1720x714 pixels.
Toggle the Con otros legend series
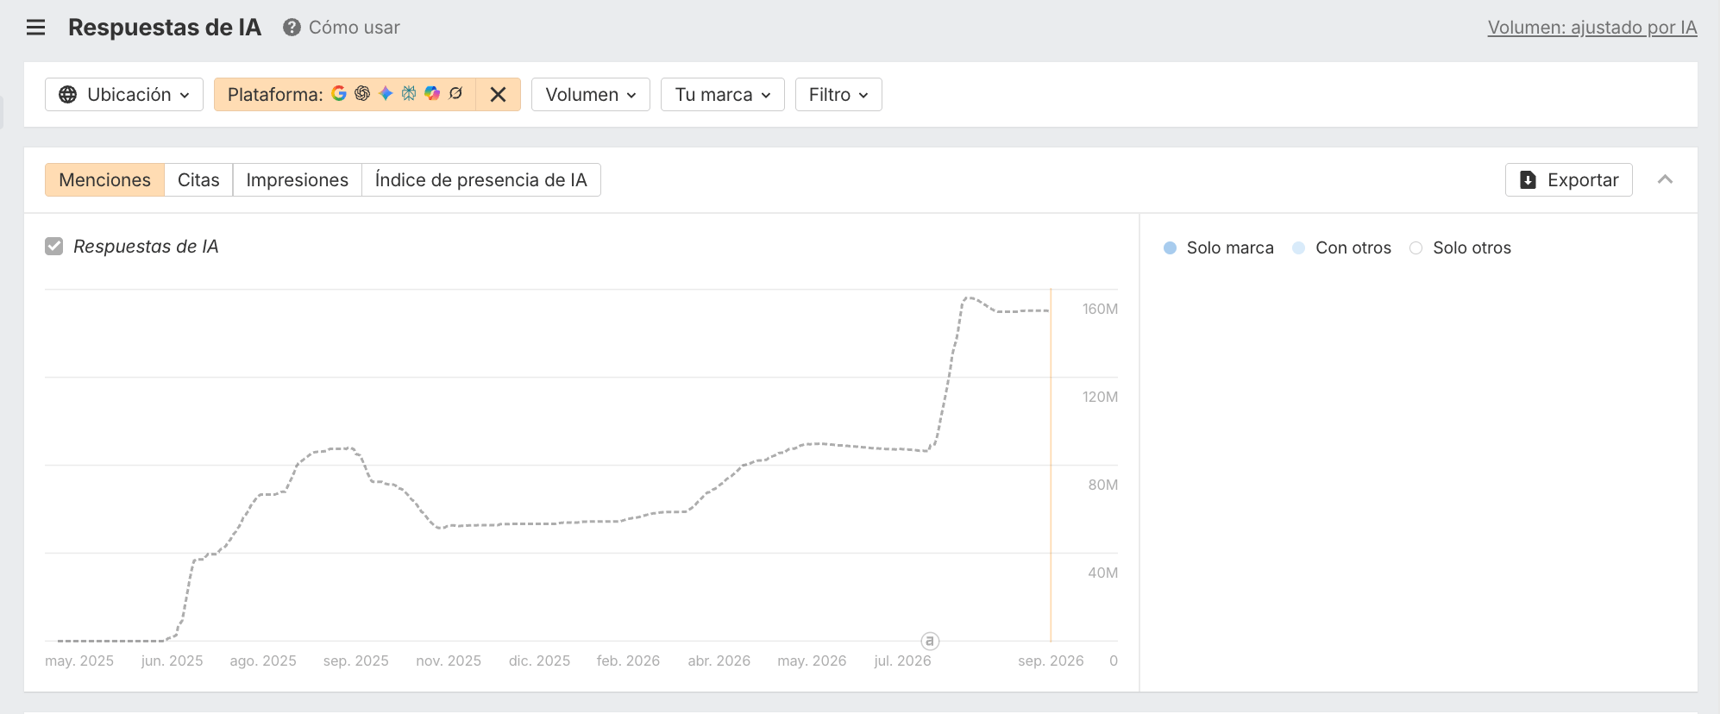(1341, 248)
